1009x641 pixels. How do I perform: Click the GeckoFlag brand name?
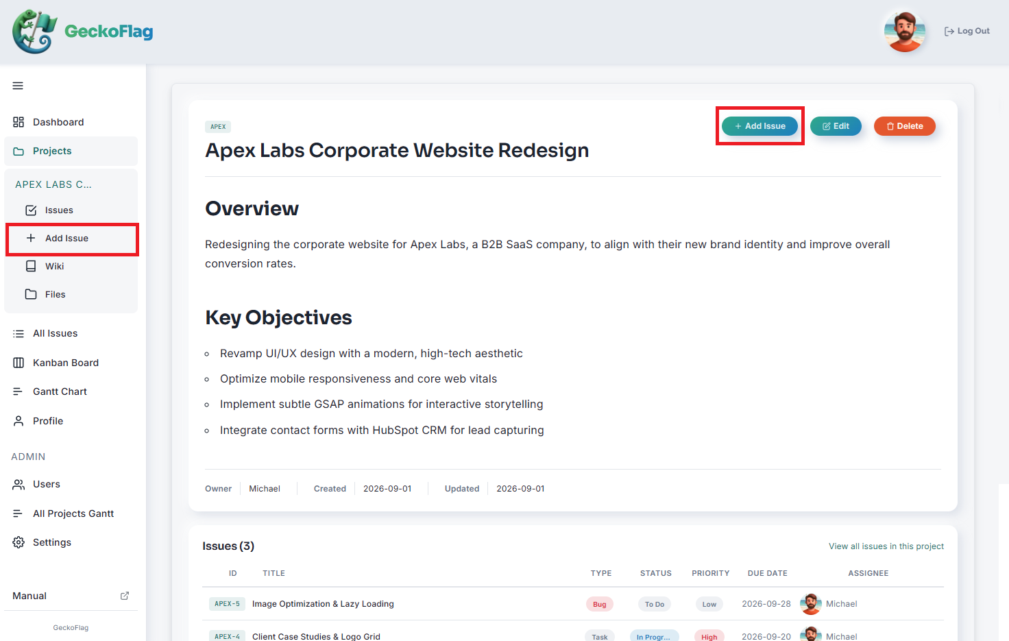pyautogui.click(x=109, y=32)
